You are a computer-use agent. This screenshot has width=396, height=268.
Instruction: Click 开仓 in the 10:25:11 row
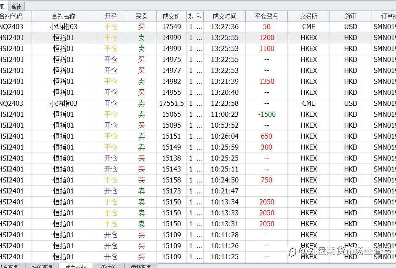click(x=111, y=169)
